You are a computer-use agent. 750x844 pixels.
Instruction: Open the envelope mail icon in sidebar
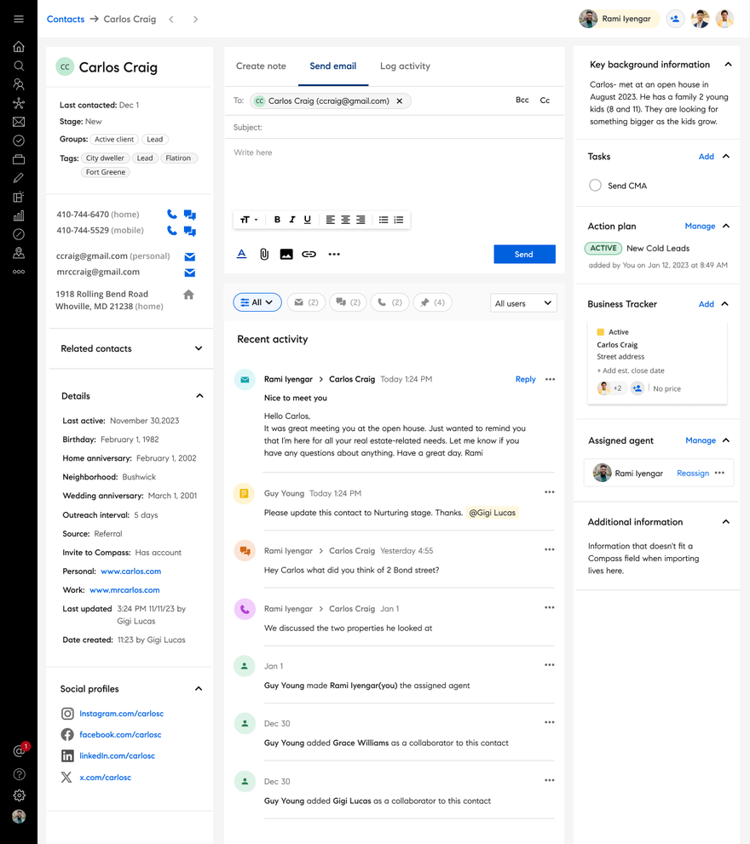coord(19,122)
